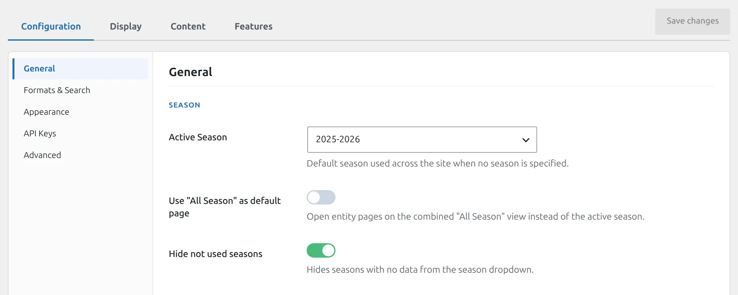The height and width of the screenshot is (295, 738).
Task: Go to the Features tab
Action: (x=253, y=26)
